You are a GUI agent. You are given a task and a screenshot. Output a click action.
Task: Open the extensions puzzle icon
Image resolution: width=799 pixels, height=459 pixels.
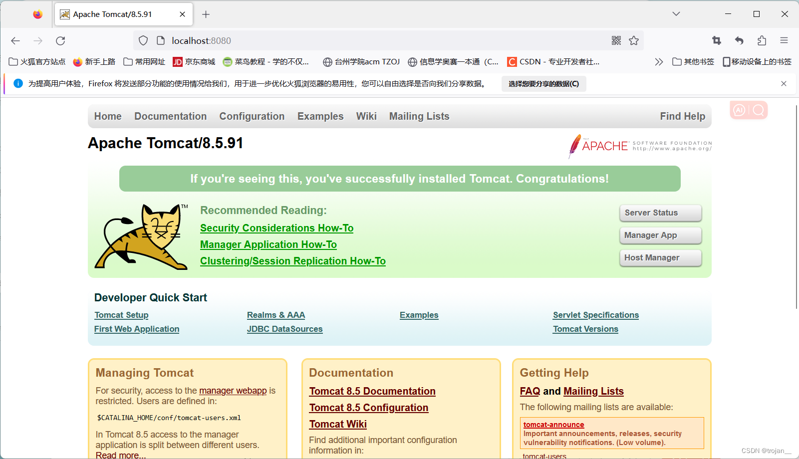[x=762, y=41]
